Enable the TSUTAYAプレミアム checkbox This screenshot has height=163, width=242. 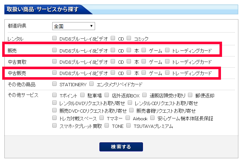pyautogui.click(x=128, y=126)
